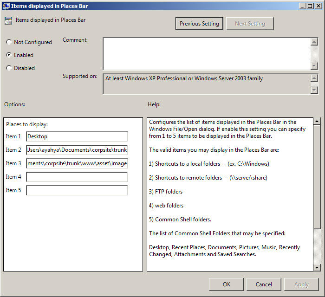The width and height of the screenshot is (325, 297).
Task: Click the '4) web folders' help line
Action: click(x=166, y=206)
